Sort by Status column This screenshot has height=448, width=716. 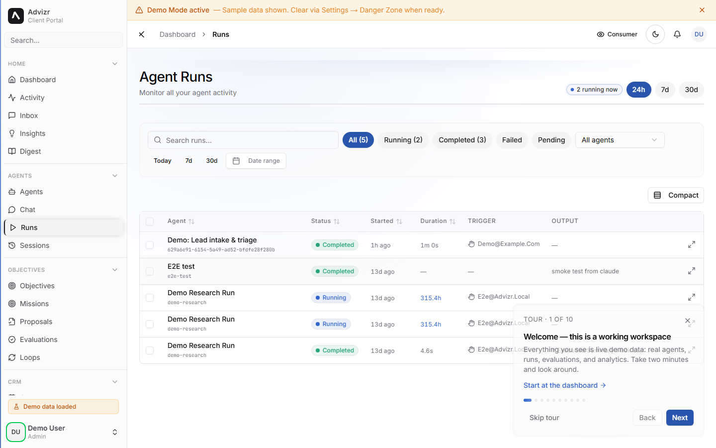pyautogui.click(x=325, y=221)
